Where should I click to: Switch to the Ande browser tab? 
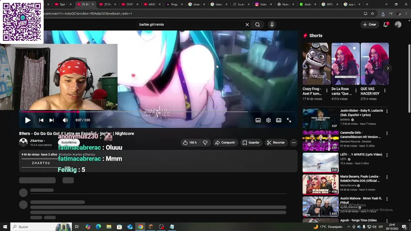(308, 4)
